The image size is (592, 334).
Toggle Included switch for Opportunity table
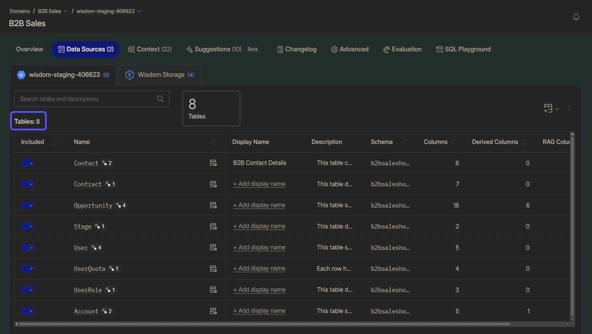[x=28, y=205]
